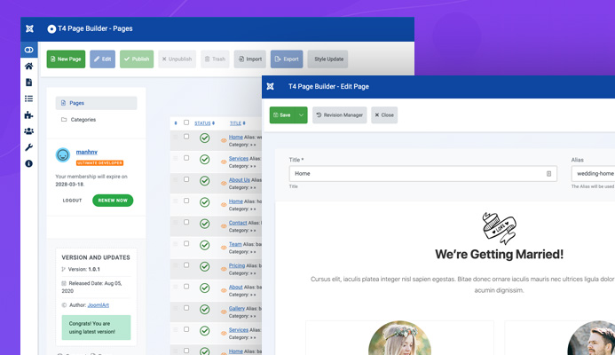Click into the Alias field with wedding-home
615x355 pixels.
[593, 173]
